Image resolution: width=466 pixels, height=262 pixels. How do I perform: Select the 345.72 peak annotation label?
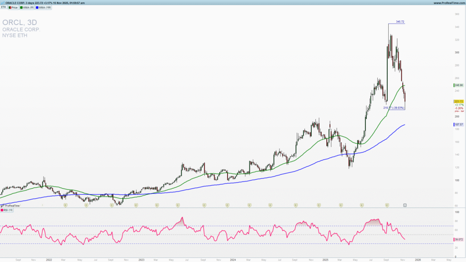400,21
